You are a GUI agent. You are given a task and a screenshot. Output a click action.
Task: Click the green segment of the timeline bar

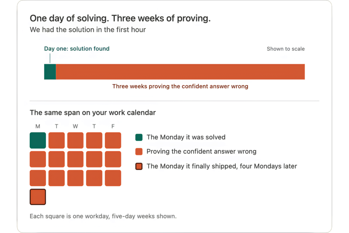(50, 72)
